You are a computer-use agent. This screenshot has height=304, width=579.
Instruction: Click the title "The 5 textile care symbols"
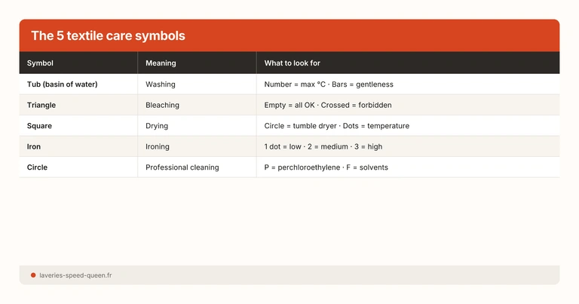point(108,36)
